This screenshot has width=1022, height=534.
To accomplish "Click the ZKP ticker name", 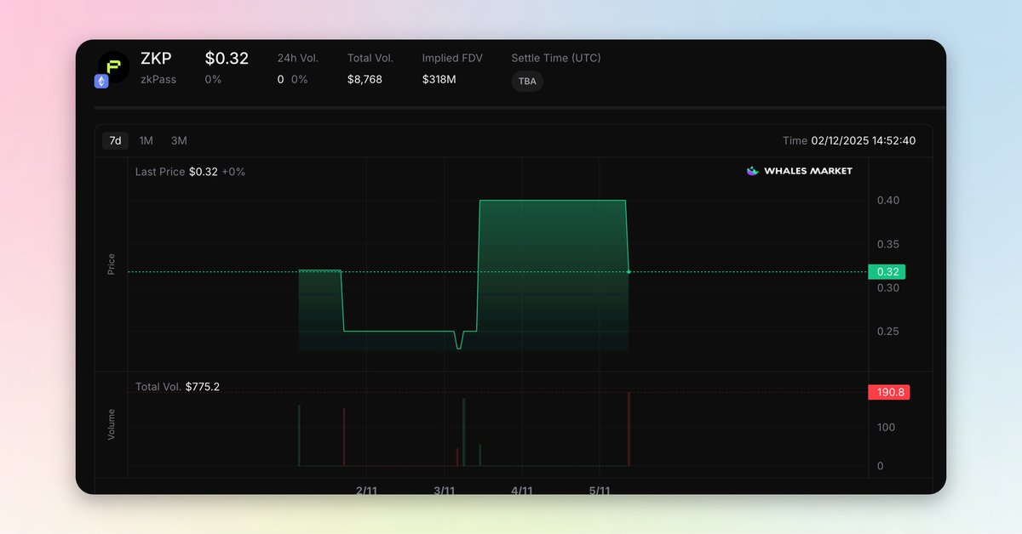I will [x=156, y=59].
